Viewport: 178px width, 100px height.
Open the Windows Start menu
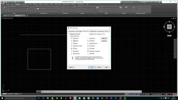(2, 98)
